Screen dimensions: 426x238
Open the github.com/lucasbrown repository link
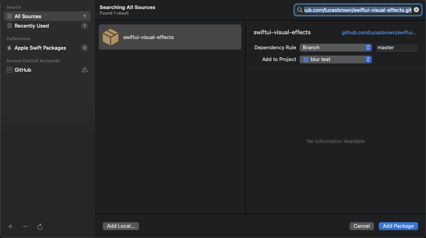pyautogui.click(x=379, y=33)
